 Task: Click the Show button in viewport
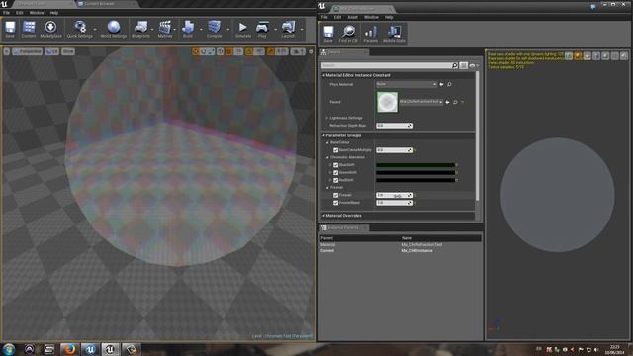(x=68, y=51)
